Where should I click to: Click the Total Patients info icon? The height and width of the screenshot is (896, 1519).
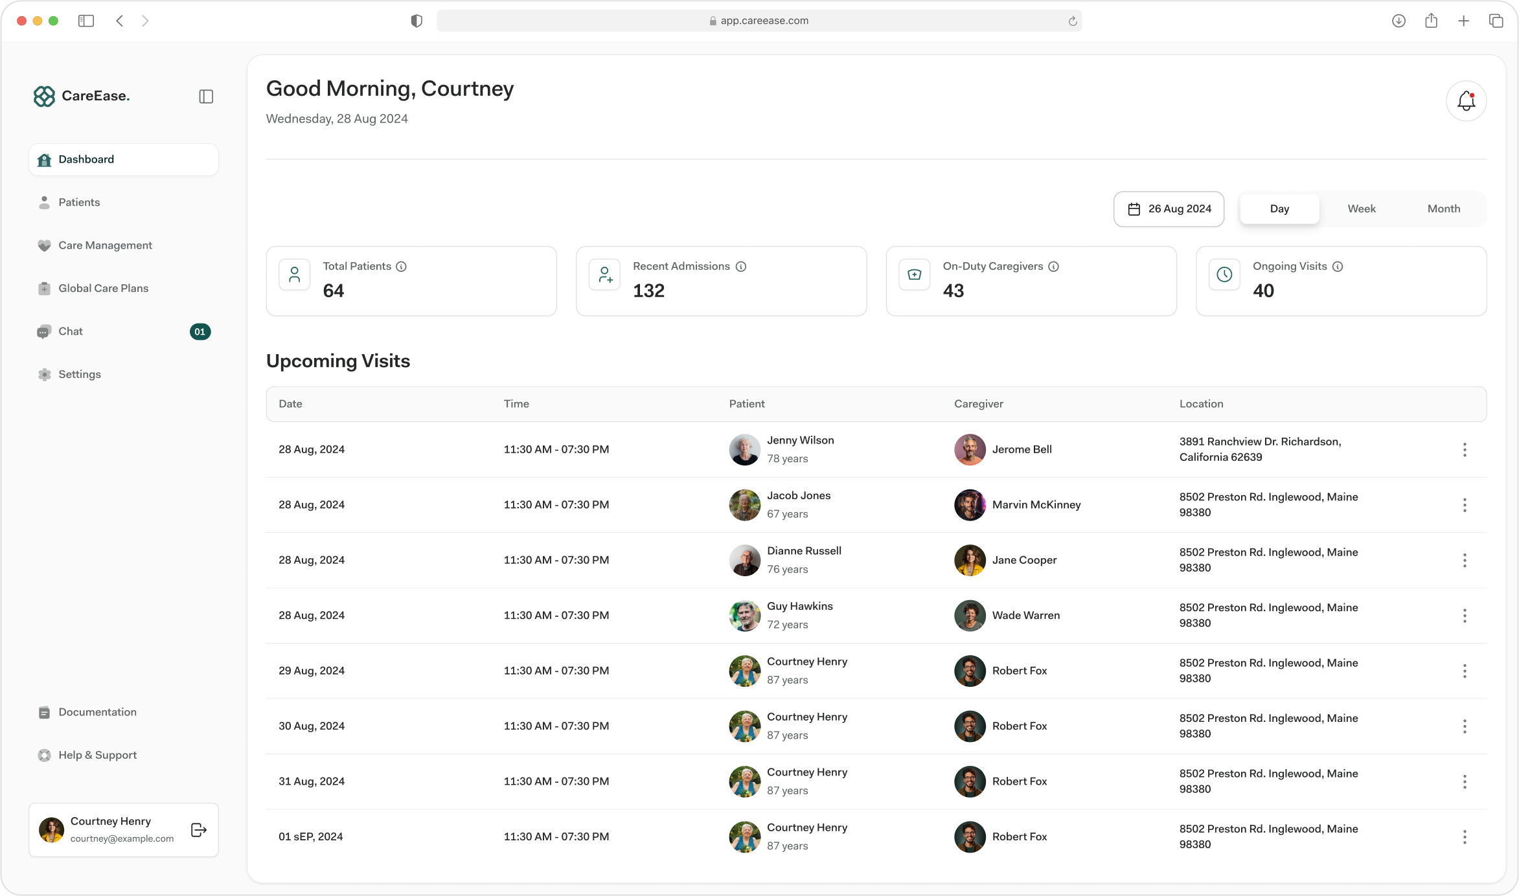tap(401, 266)
